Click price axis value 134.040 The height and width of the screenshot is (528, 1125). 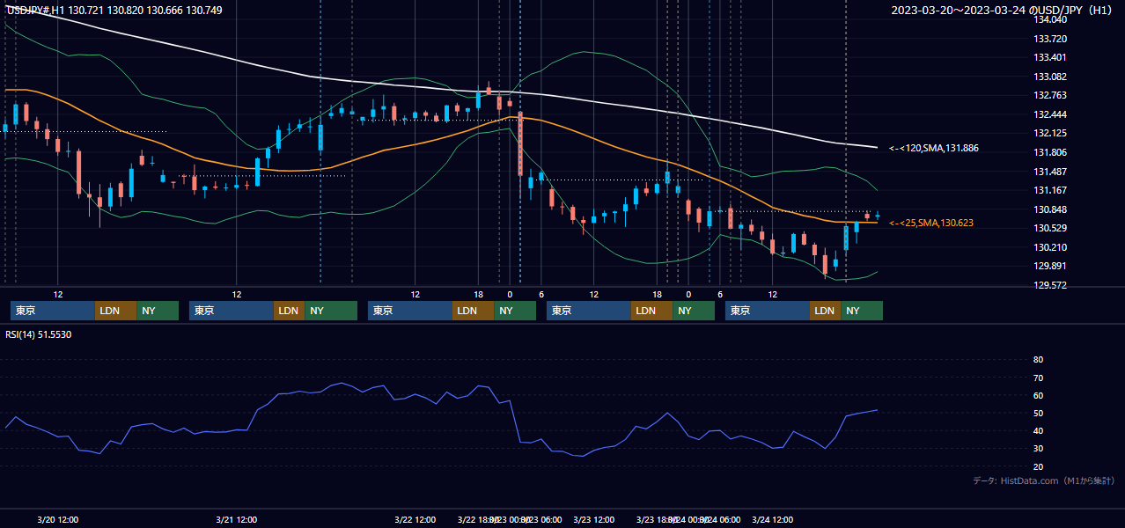(x=1049, y=19)
